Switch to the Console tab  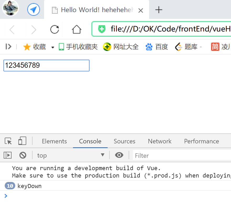point(90,141)
